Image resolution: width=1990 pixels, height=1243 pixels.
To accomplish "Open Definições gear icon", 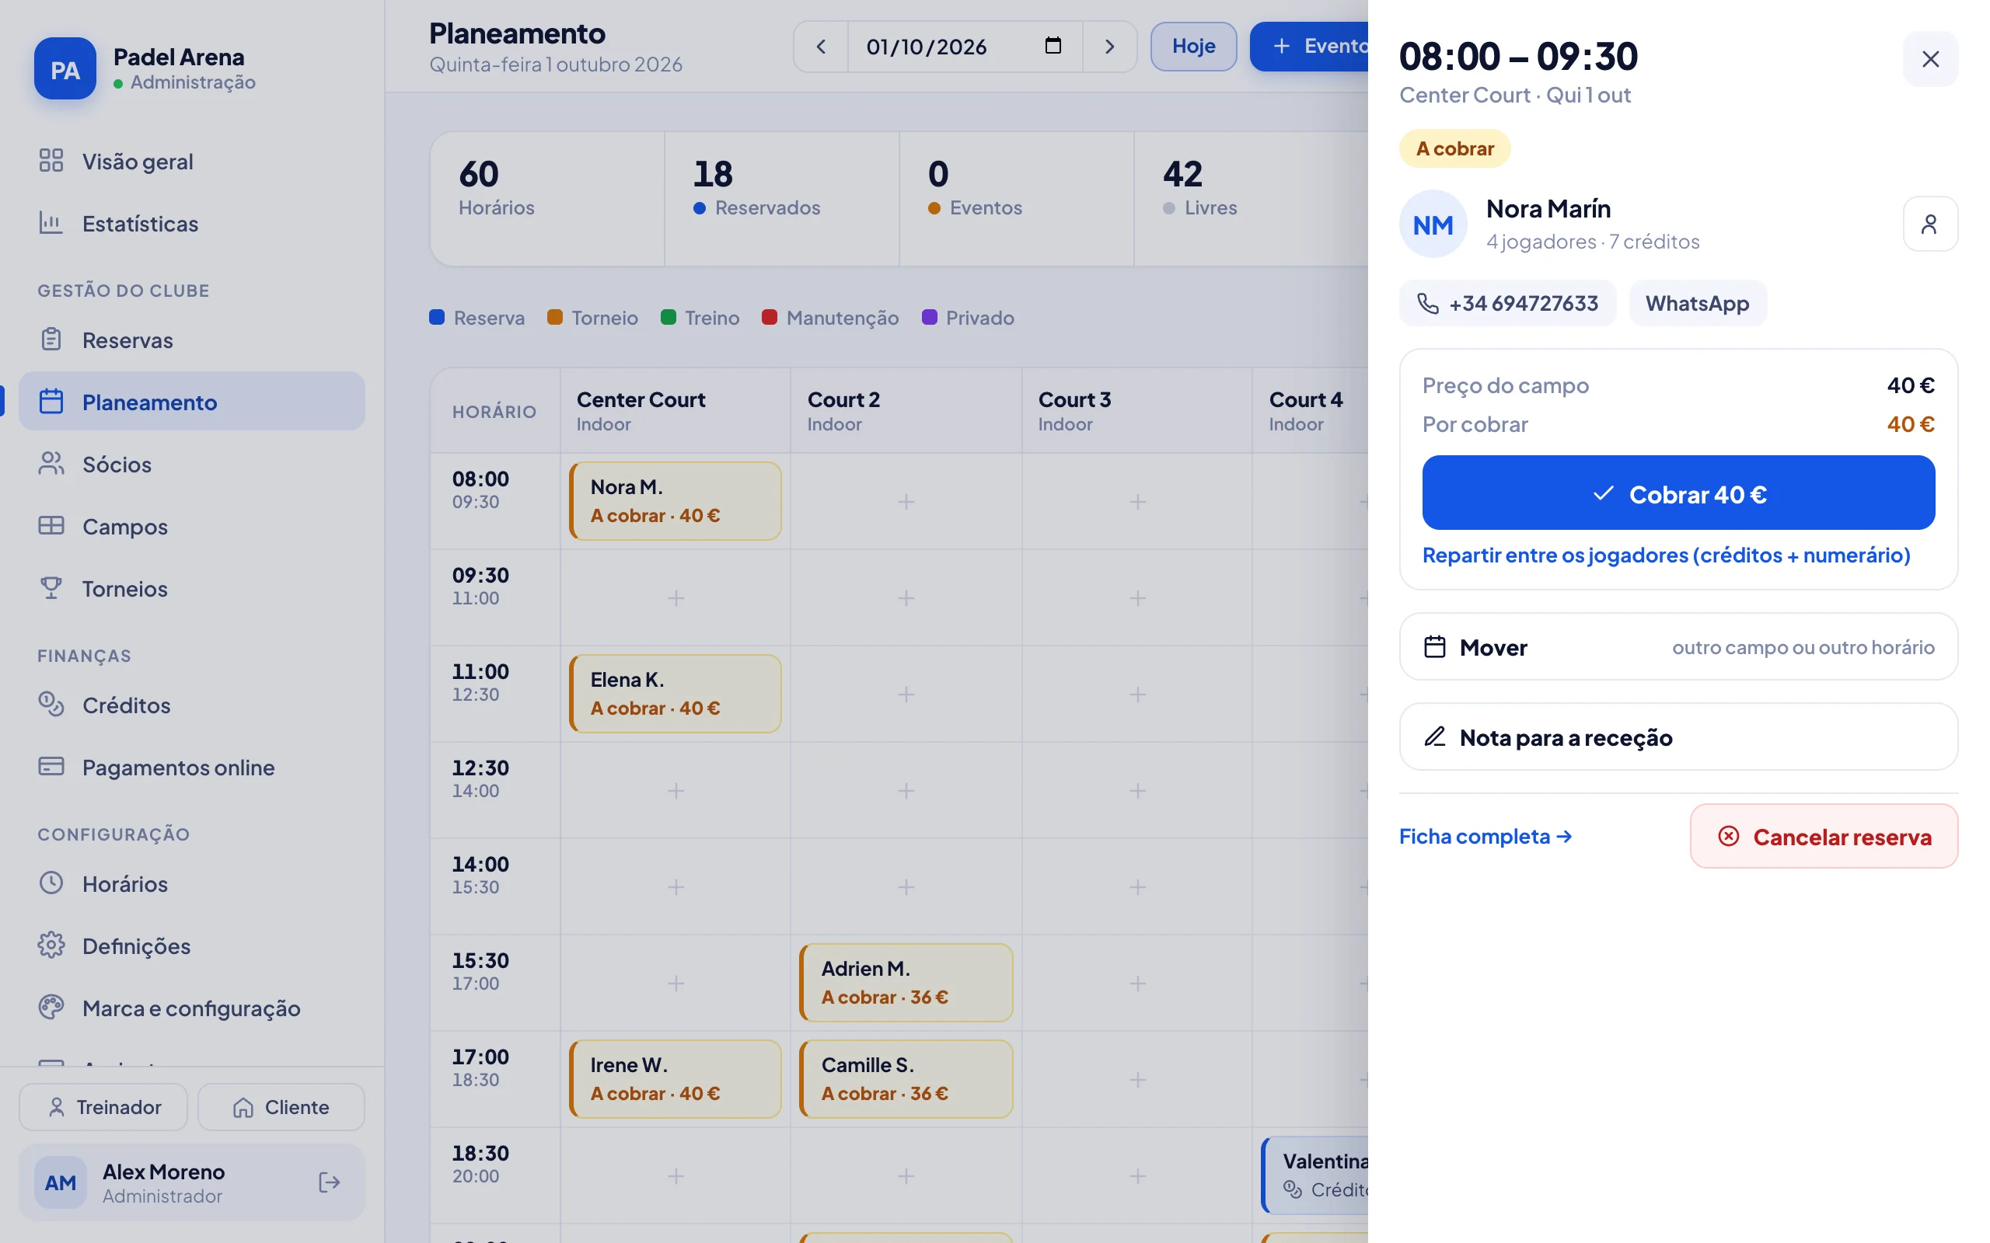I will pos(51,945).
